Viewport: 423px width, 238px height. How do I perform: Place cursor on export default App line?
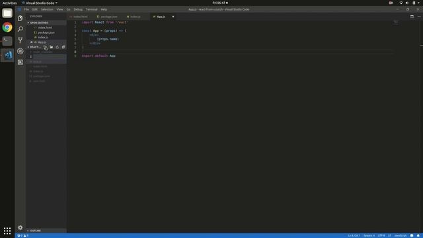[x=98, y=56]
